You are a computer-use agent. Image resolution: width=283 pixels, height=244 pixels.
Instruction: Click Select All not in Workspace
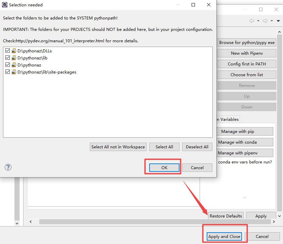118,147
